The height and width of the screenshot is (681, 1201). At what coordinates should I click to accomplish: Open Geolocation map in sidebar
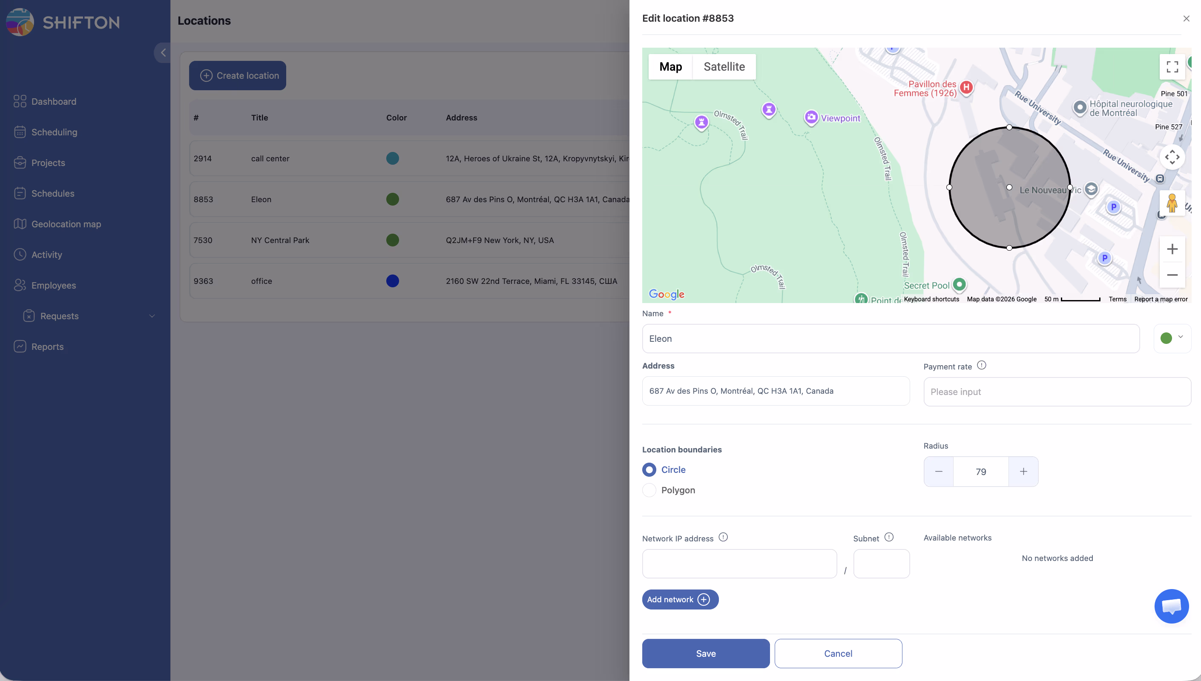click(66, 224)
